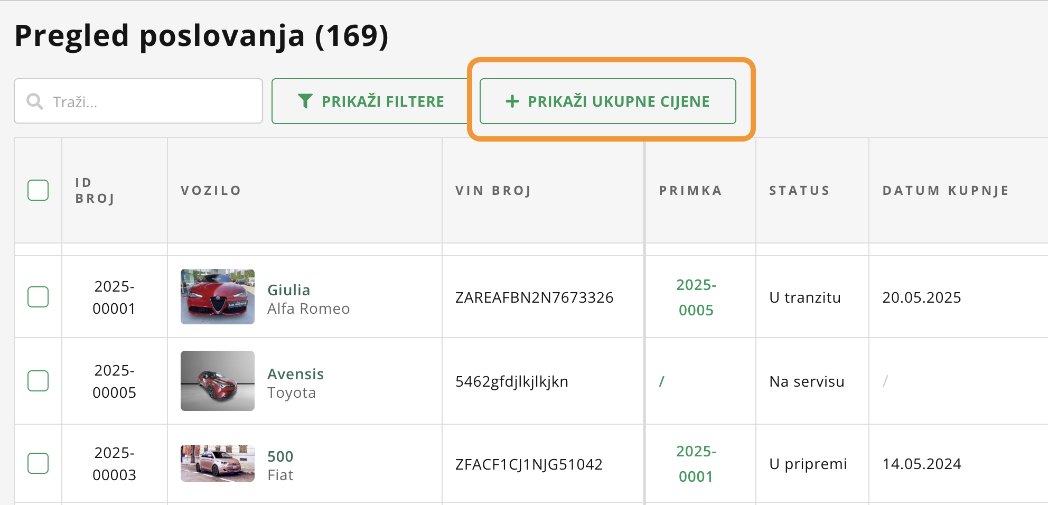
Task: Open the Giulia vehicle link
Action: pyautogui.click(x=288, y=290)
